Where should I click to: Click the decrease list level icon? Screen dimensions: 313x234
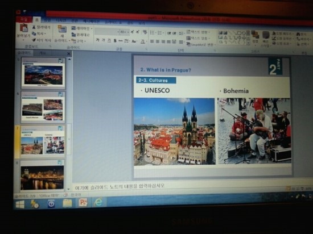coord(169,34)
